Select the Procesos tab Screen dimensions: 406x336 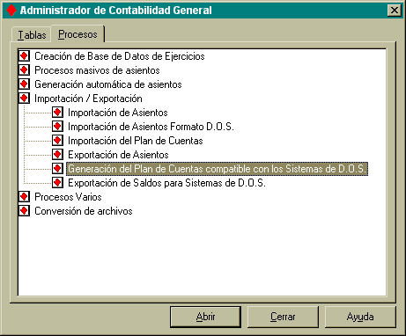click(x=78, y=34)
